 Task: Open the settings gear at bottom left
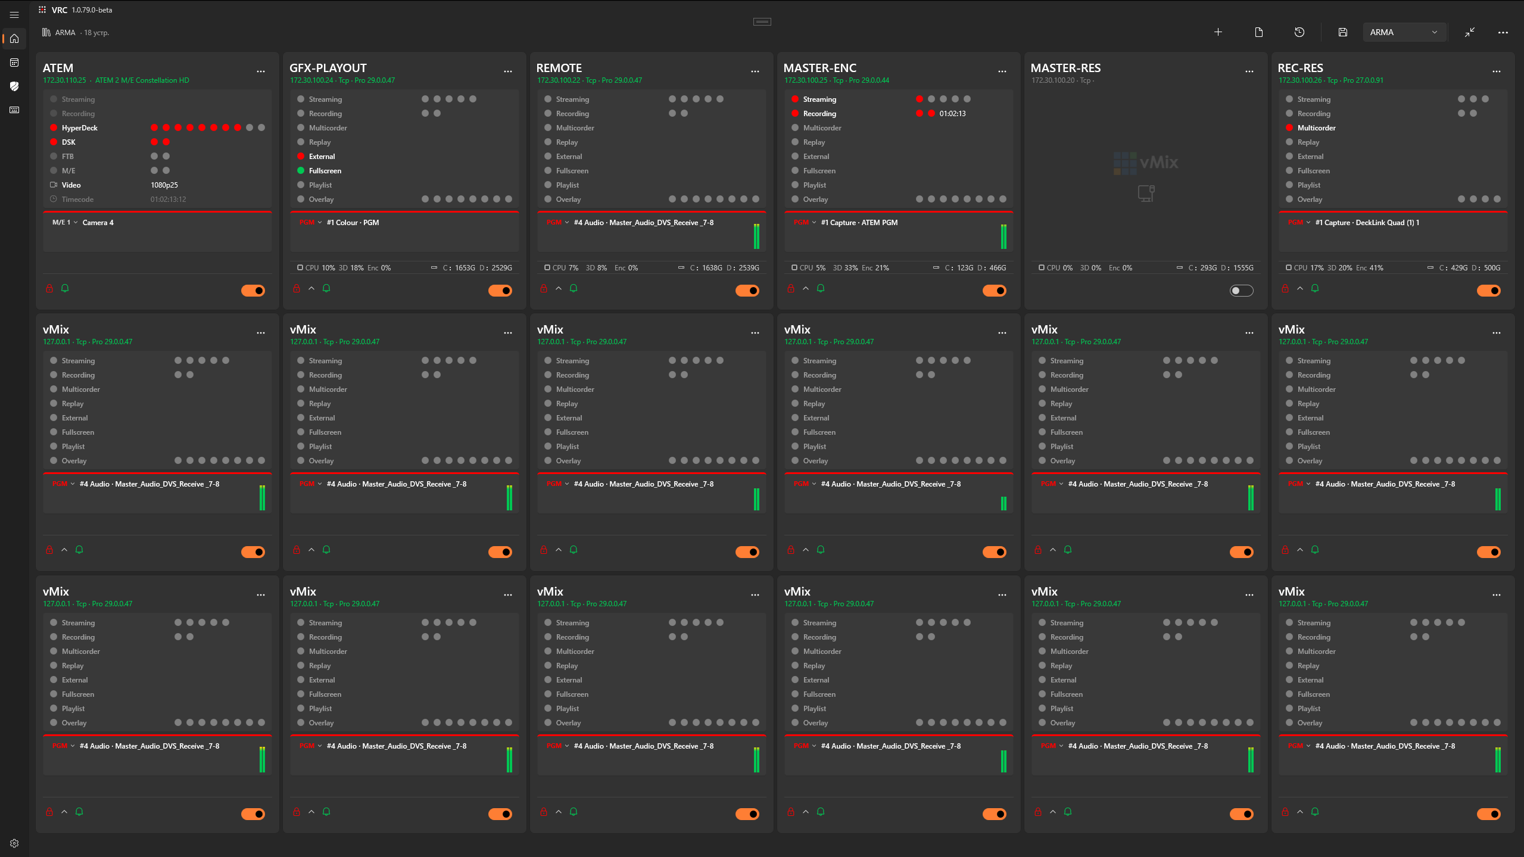coord(14,843)
